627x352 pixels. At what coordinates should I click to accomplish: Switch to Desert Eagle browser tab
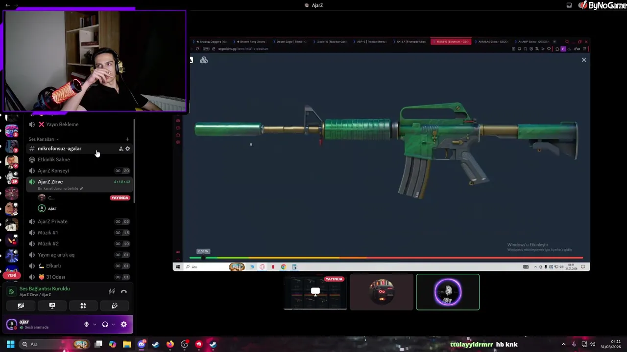tap(290, 42)
